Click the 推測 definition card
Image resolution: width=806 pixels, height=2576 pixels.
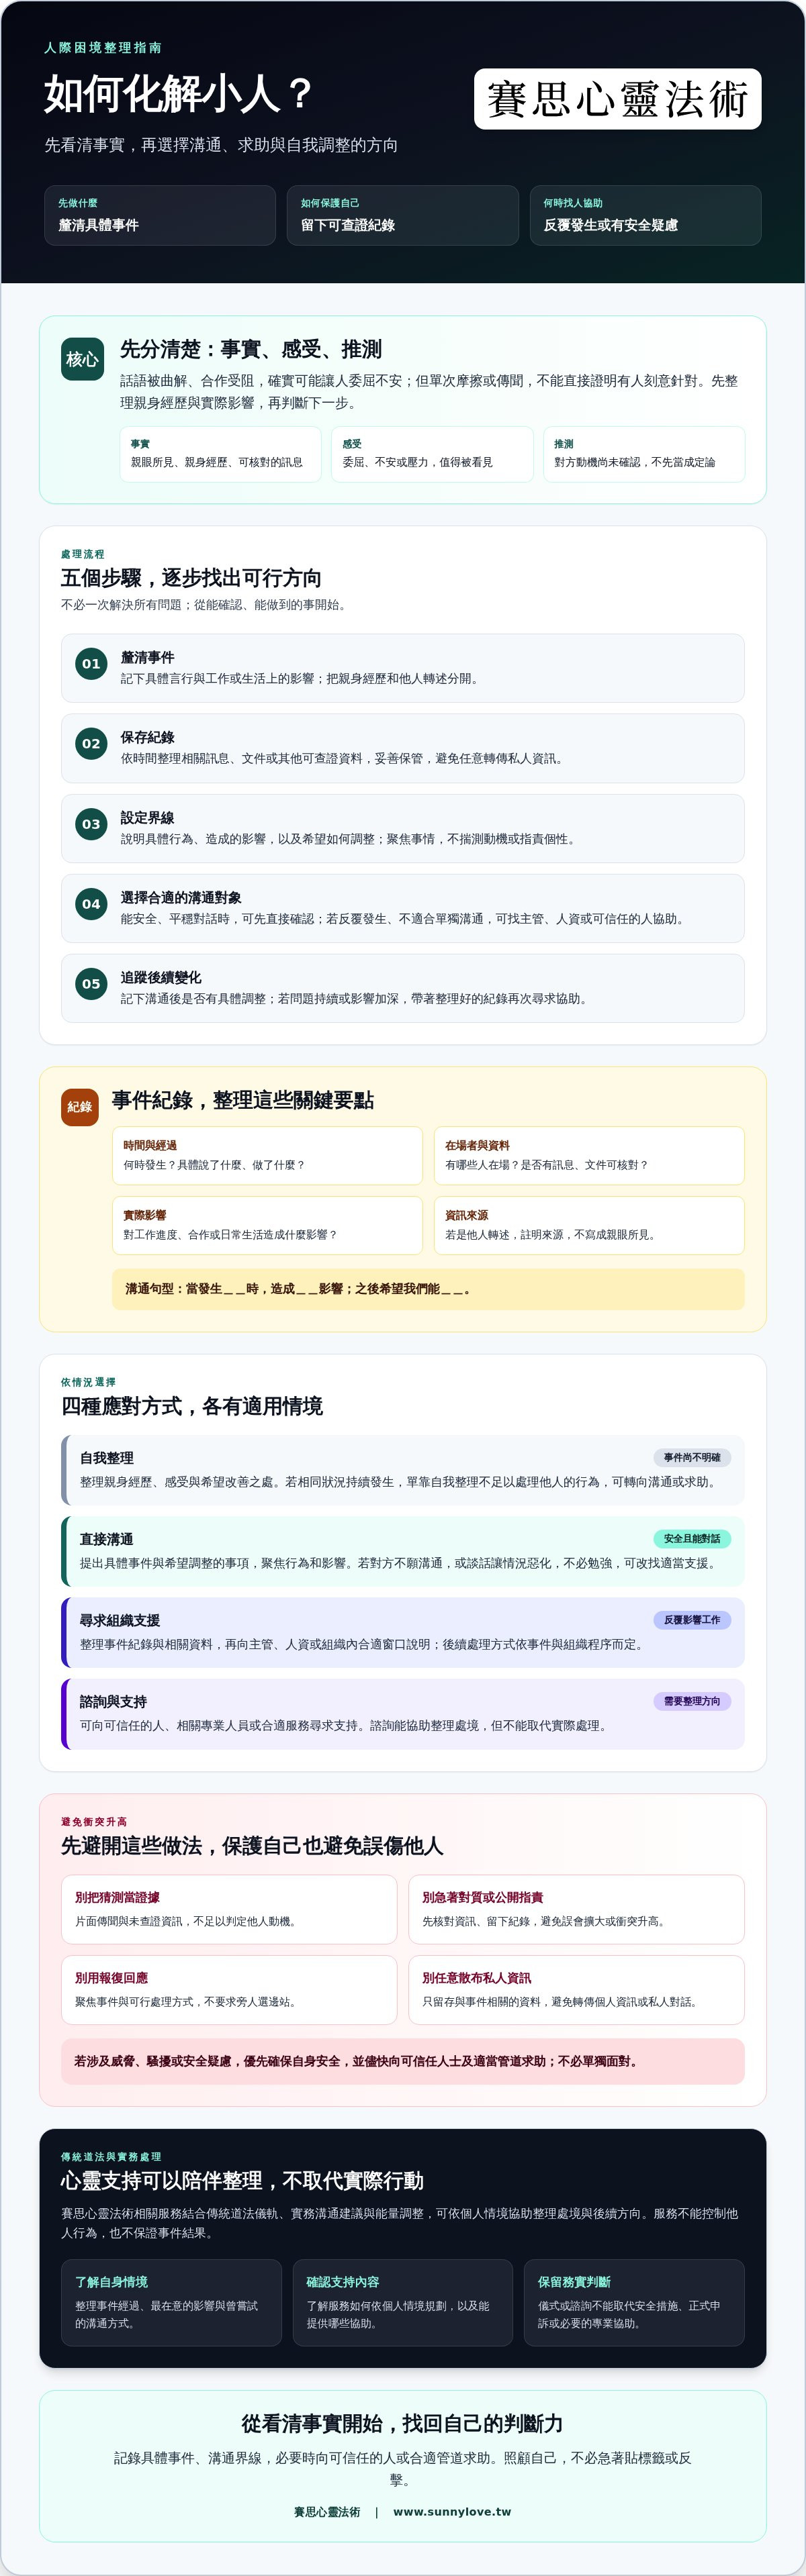point(645,454)
